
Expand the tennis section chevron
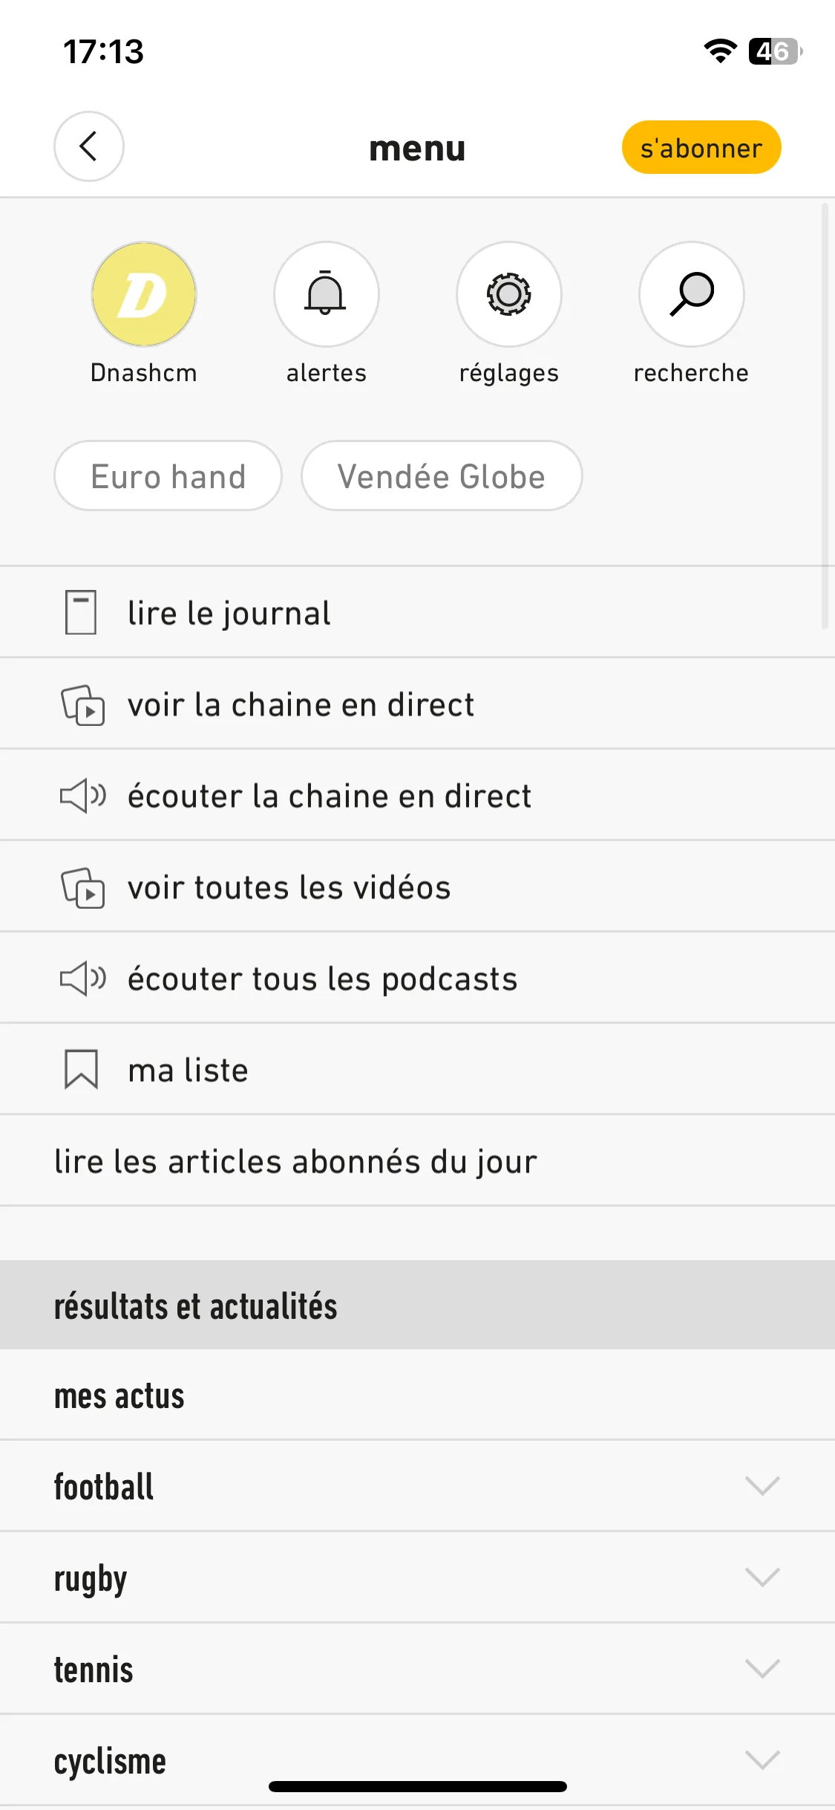pos(762,1668)
